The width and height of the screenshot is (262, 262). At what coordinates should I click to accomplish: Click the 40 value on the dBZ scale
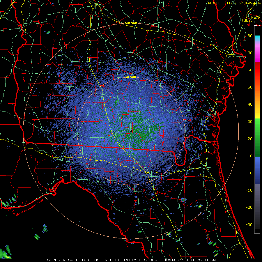click(x=250, y=105)
